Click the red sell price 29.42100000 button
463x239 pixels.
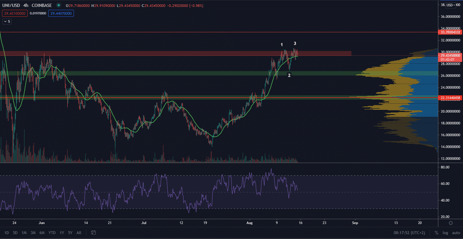point(15,13)
